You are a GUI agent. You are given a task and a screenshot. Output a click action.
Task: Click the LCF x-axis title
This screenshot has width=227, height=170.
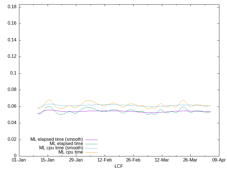click(119, 166)
